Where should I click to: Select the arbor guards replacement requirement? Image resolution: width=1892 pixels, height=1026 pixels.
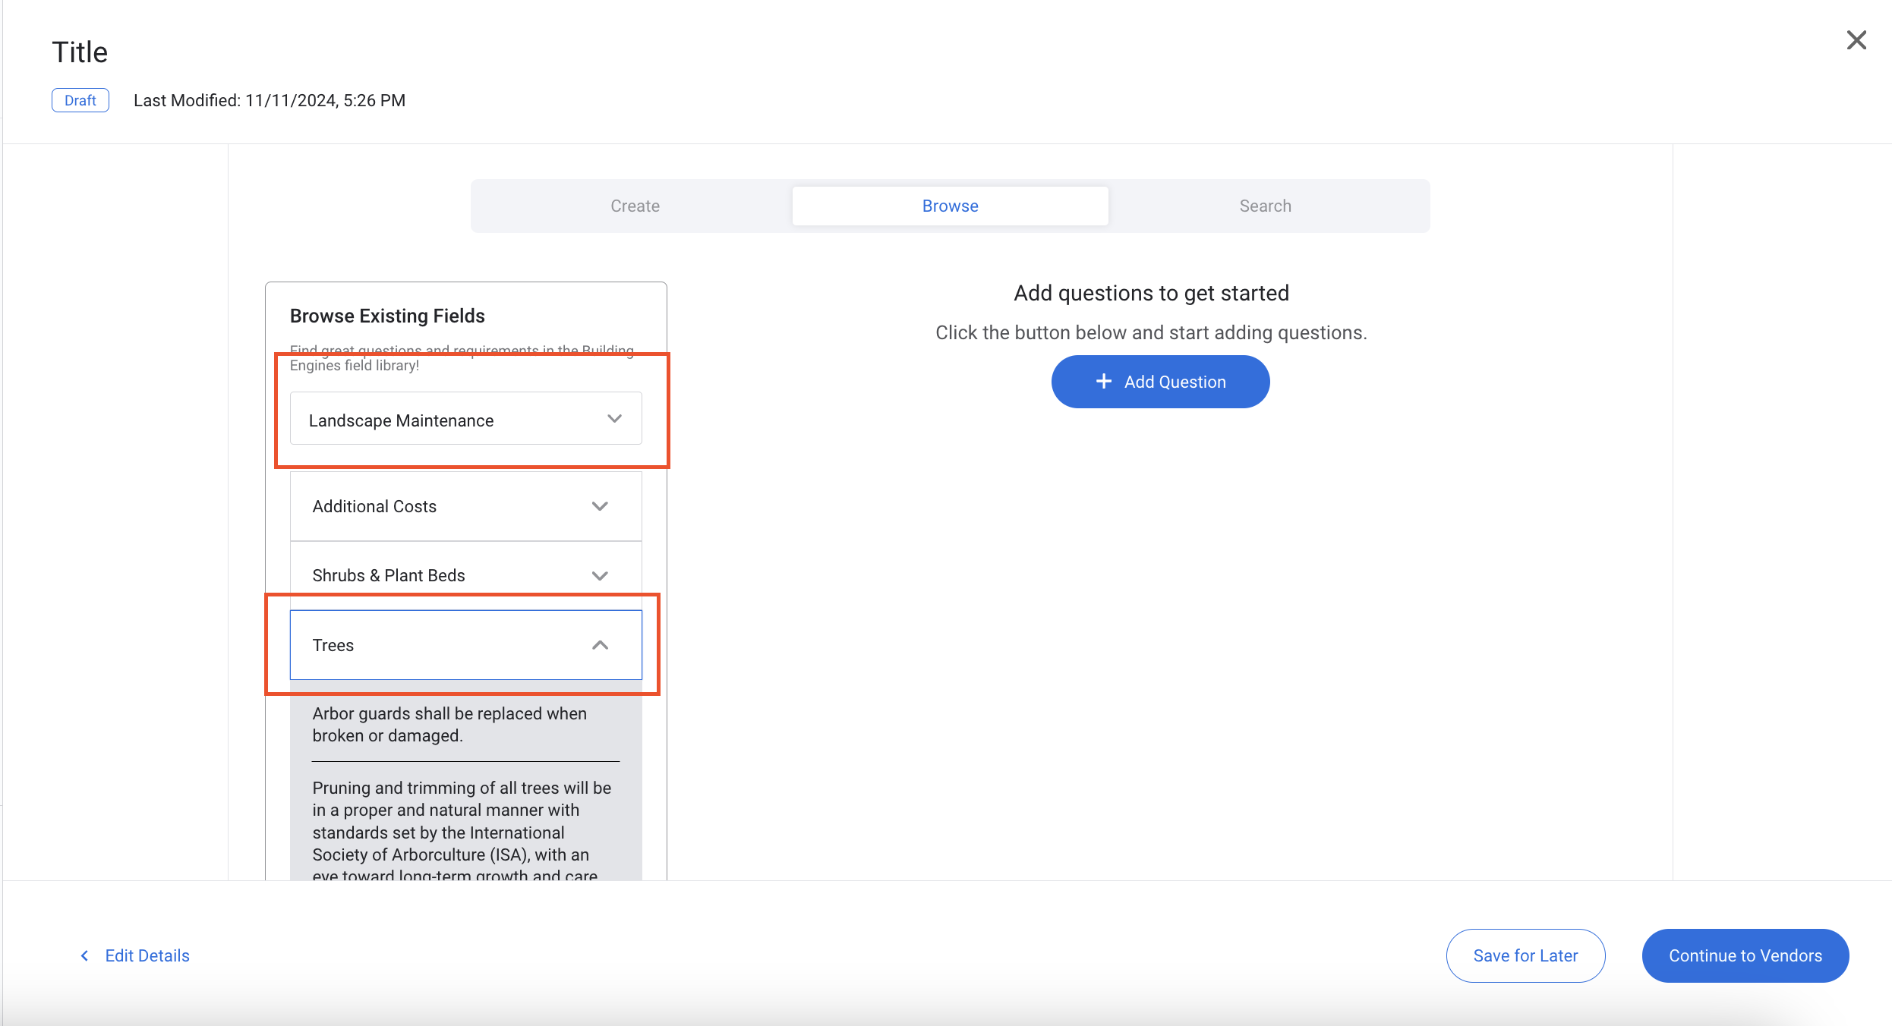(449, 725)
